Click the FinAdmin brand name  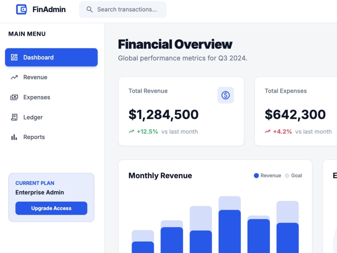(49, 9)
